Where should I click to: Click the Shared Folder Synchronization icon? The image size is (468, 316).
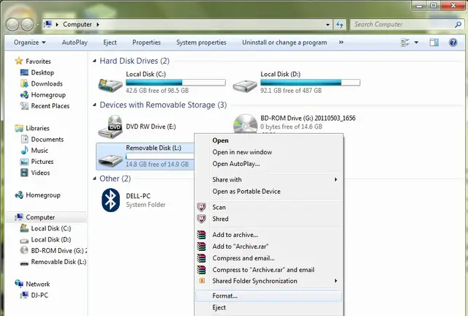[x=202, y=281]
